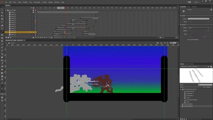Click the fill color swatch in Tools
This screenshot has height=120, width=213.
2,91
